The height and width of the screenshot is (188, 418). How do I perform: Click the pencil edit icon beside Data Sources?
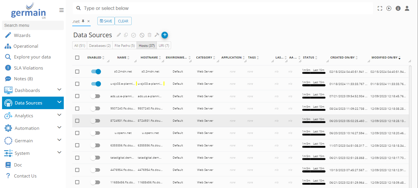pos(119,35)
